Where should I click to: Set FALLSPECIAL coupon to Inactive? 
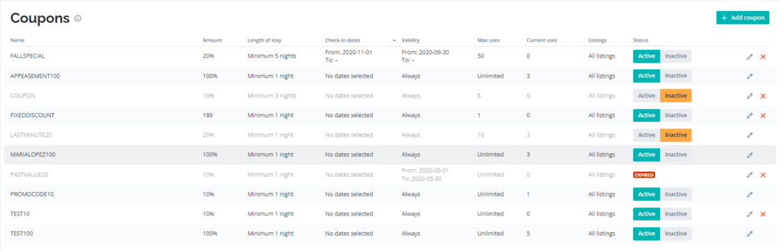click(x=675, y=56)
